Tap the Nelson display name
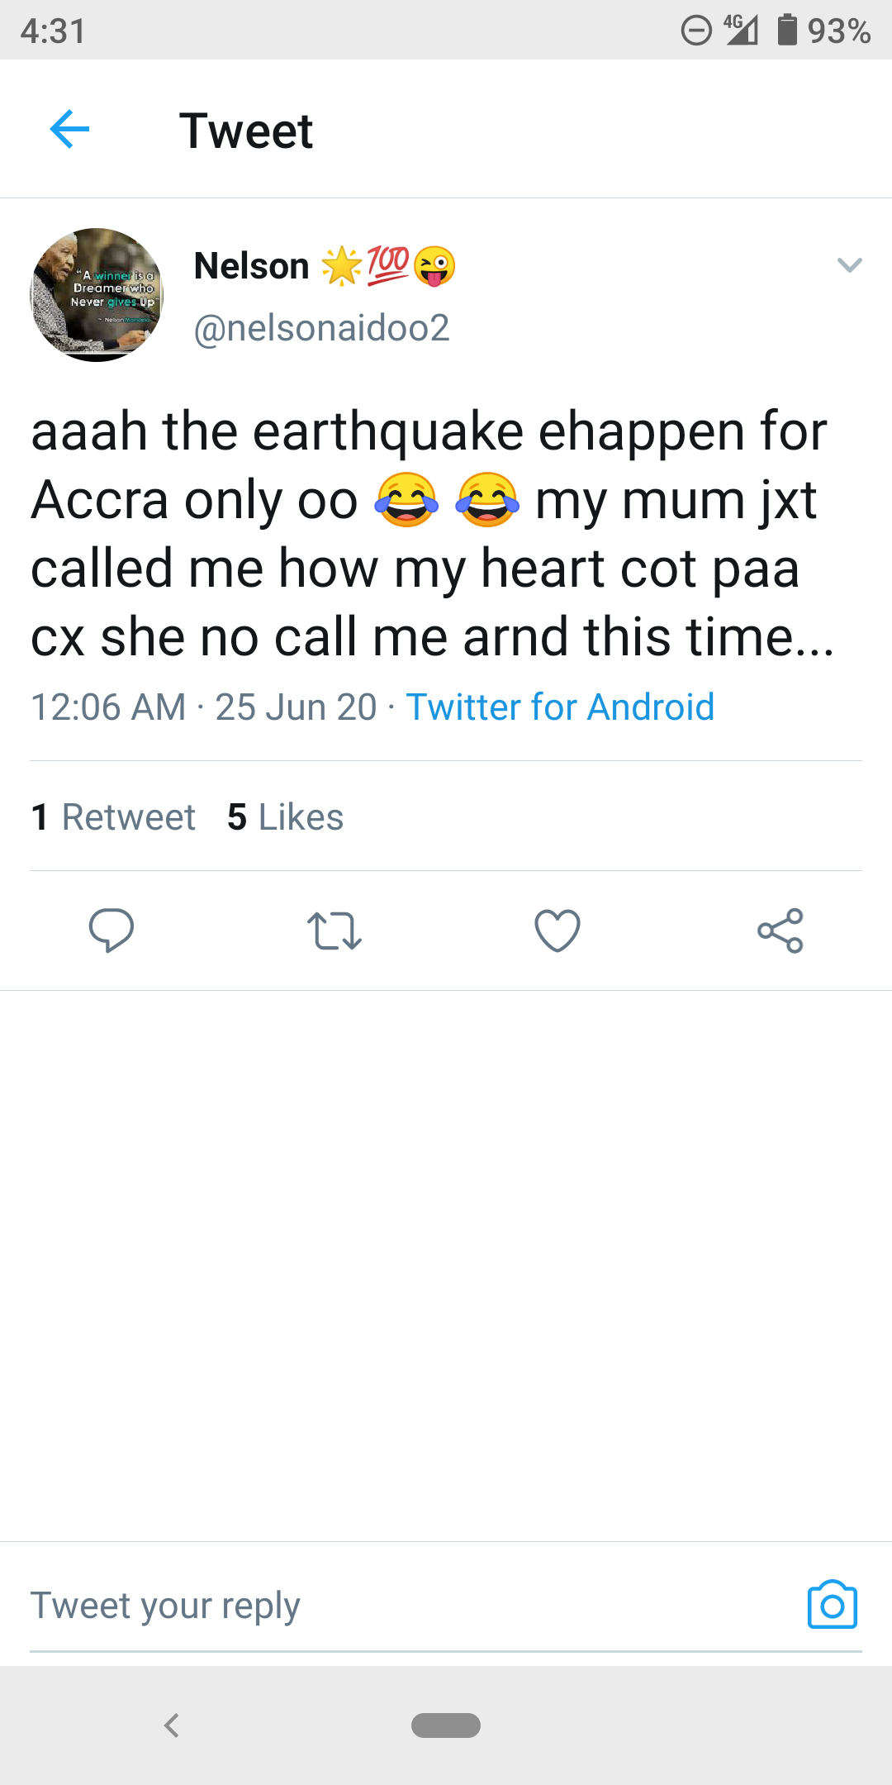Screen dimensions: 892x1785 pos(252,266)
